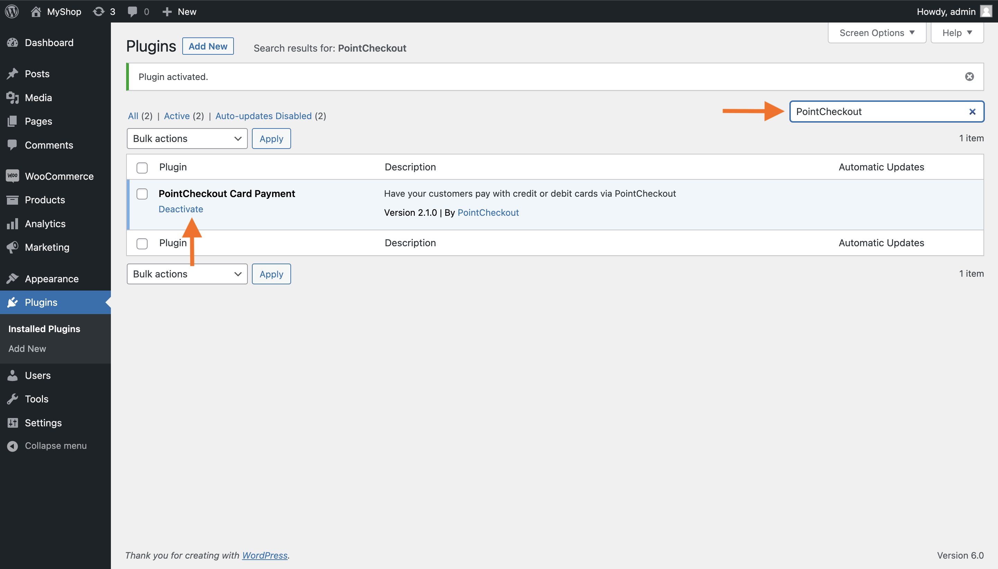Deactivate PointCheckout Card Payment plugin
Viewport: 998px width, 569px height.
(x=181, y=209)
